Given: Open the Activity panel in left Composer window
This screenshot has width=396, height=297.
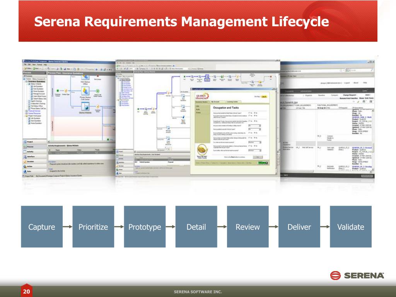Looking at the screenshot, I should (34, 152).
